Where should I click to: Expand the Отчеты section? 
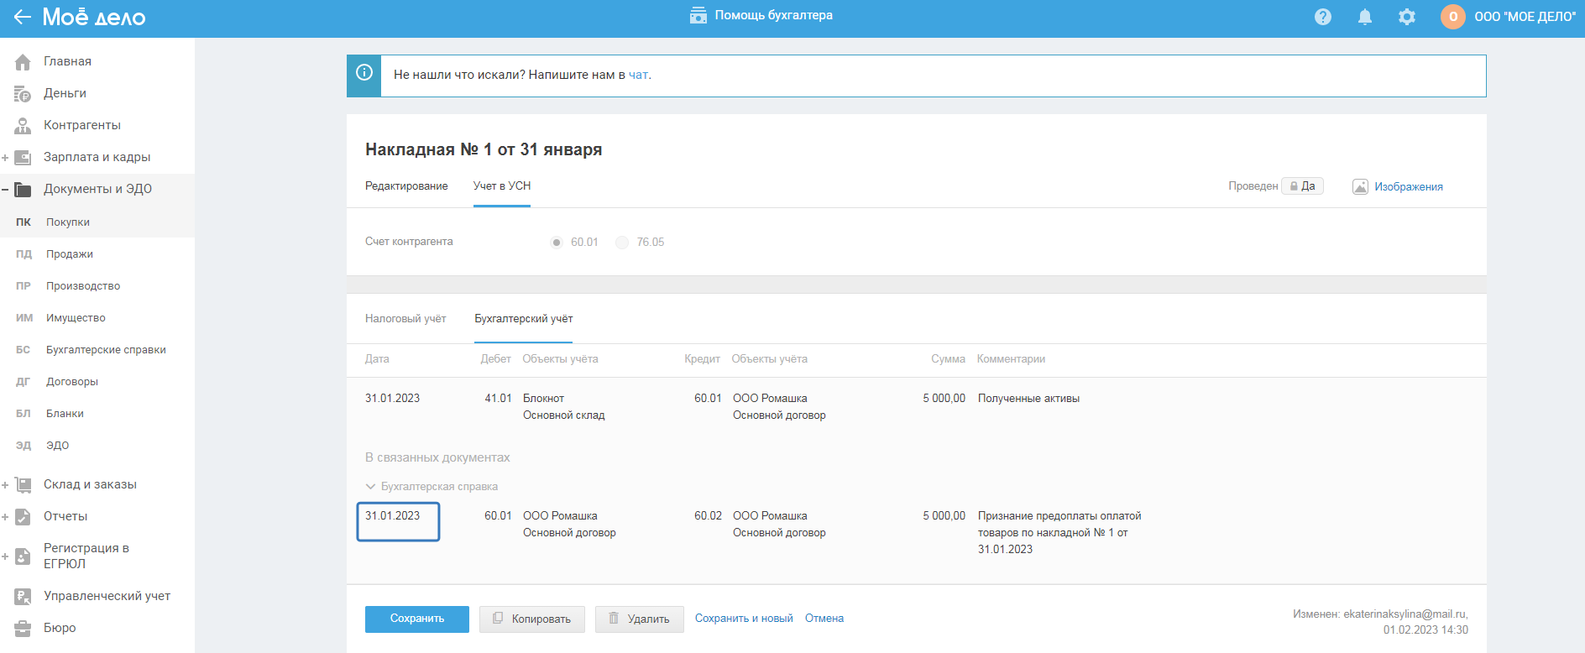(5, 517)
